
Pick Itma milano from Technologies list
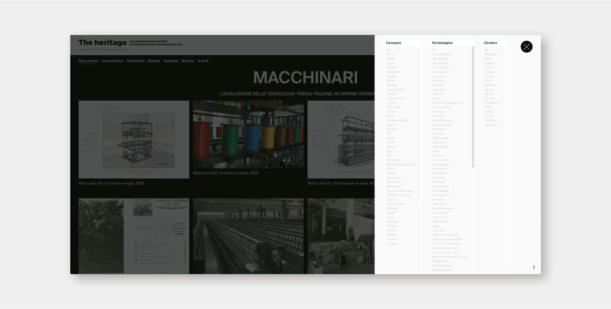click(x=441, y=213)
